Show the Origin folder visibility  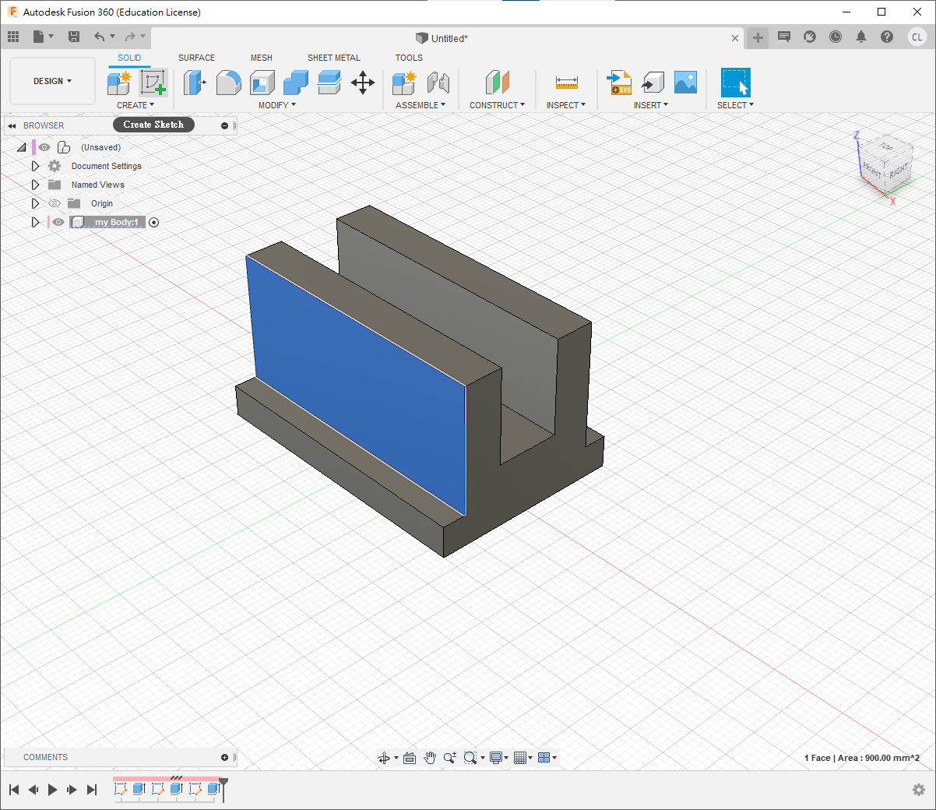tap(55, 203)
